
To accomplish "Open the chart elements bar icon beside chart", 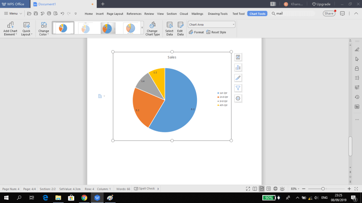I will point(238,67).
